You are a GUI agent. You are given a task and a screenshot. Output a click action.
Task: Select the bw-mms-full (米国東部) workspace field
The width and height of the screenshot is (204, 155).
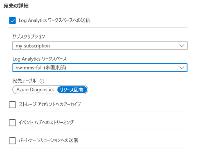tap(100, 67)
